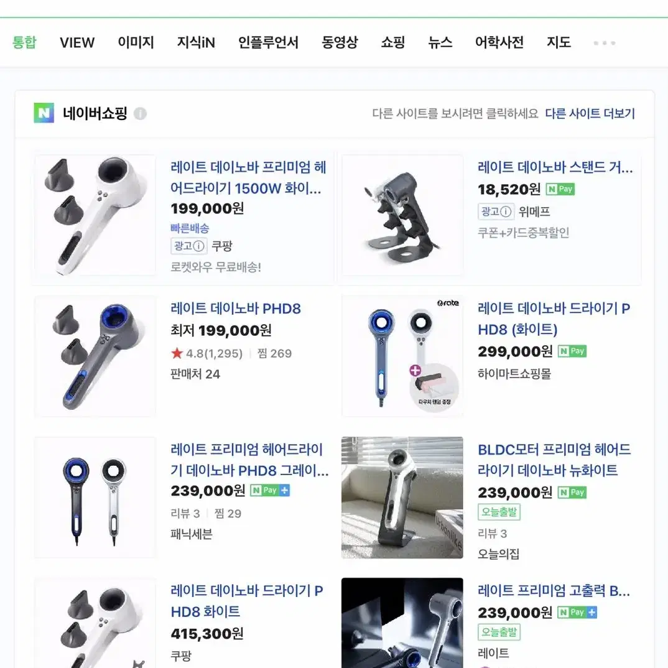Click the green Naver N logo icon
Image resolution: width=668 pixels, height=668 pixels.
(44, 113)
